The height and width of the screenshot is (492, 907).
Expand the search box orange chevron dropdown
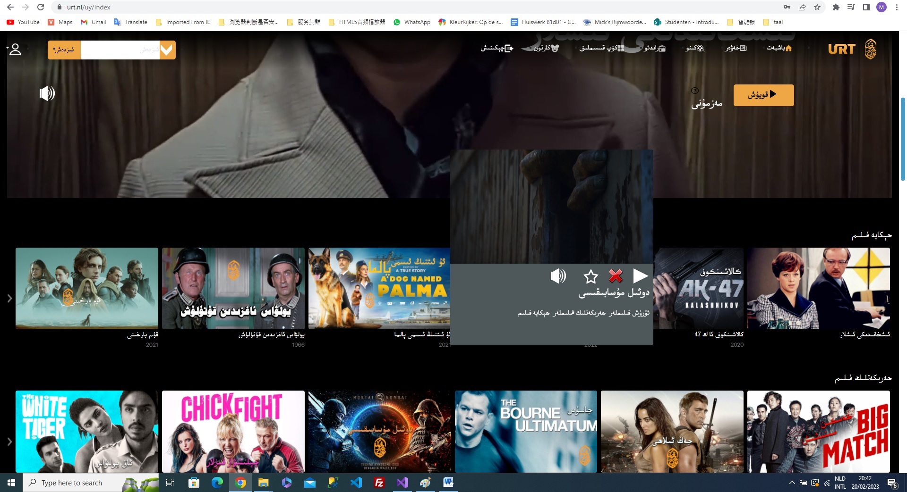167,50
